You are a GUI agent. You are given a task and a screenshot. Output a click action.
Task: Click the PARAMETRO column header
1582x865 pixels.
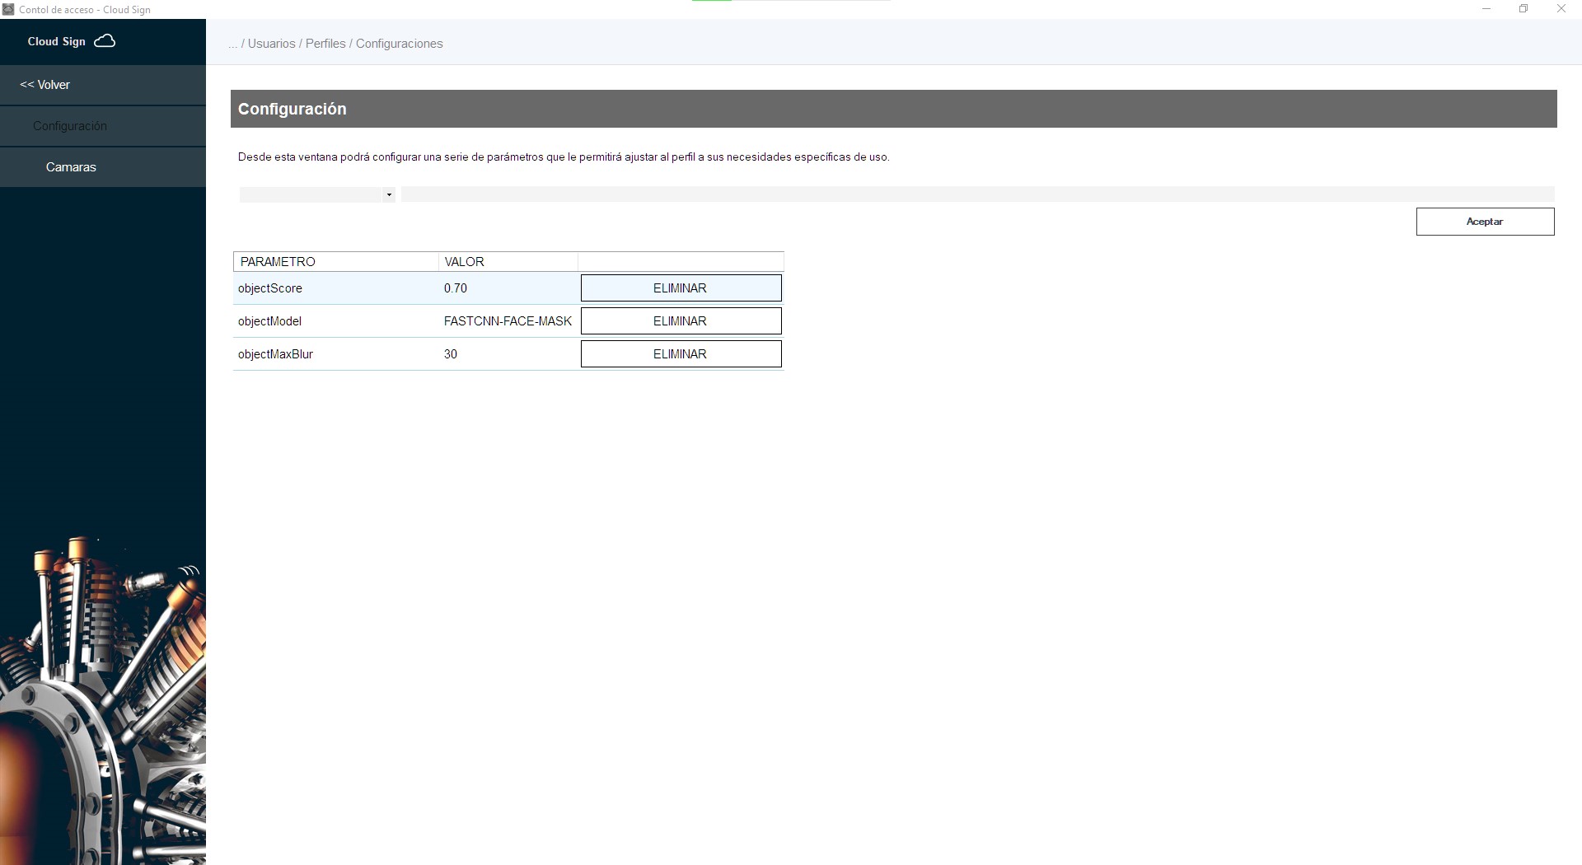click(x=278, y=262)
